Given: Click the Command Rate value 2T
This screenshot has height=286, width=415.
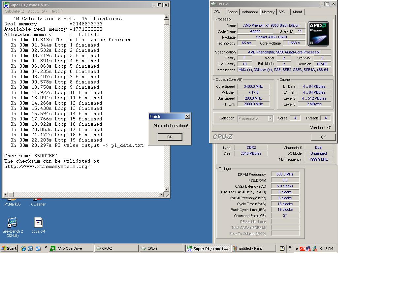Looking at the screenshot, I should 285,215.
